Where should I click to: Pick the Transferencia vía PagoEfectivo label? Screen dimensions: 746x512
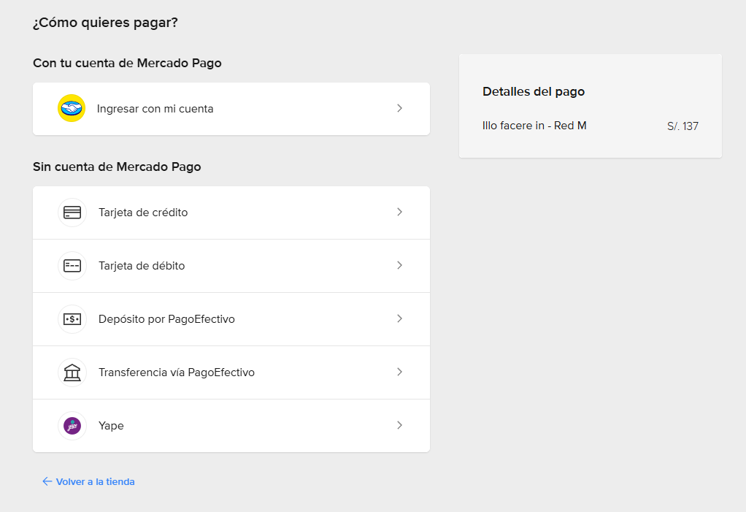[177, 372]
